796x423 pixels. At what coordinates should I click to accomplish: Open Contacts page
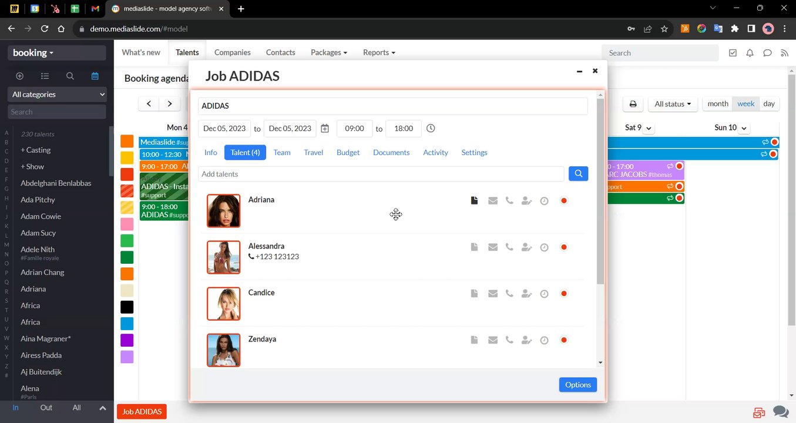[x=281, y=52]
